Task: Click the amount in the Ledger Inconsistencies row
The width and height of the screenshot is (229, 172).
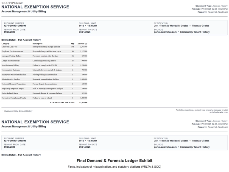Action: (x=84, y=61)
